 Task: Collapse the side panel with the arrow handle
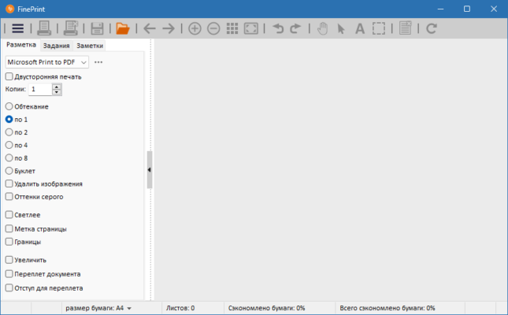pyautogui.click(x=150, y=170)
